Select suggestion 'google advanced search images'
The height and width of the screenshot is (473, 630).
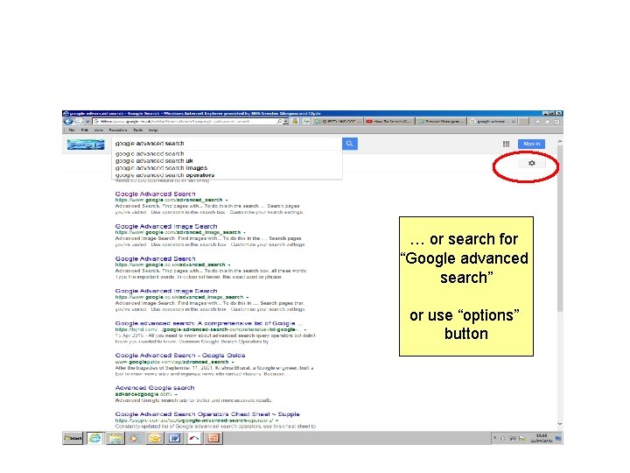click(161, 168)
